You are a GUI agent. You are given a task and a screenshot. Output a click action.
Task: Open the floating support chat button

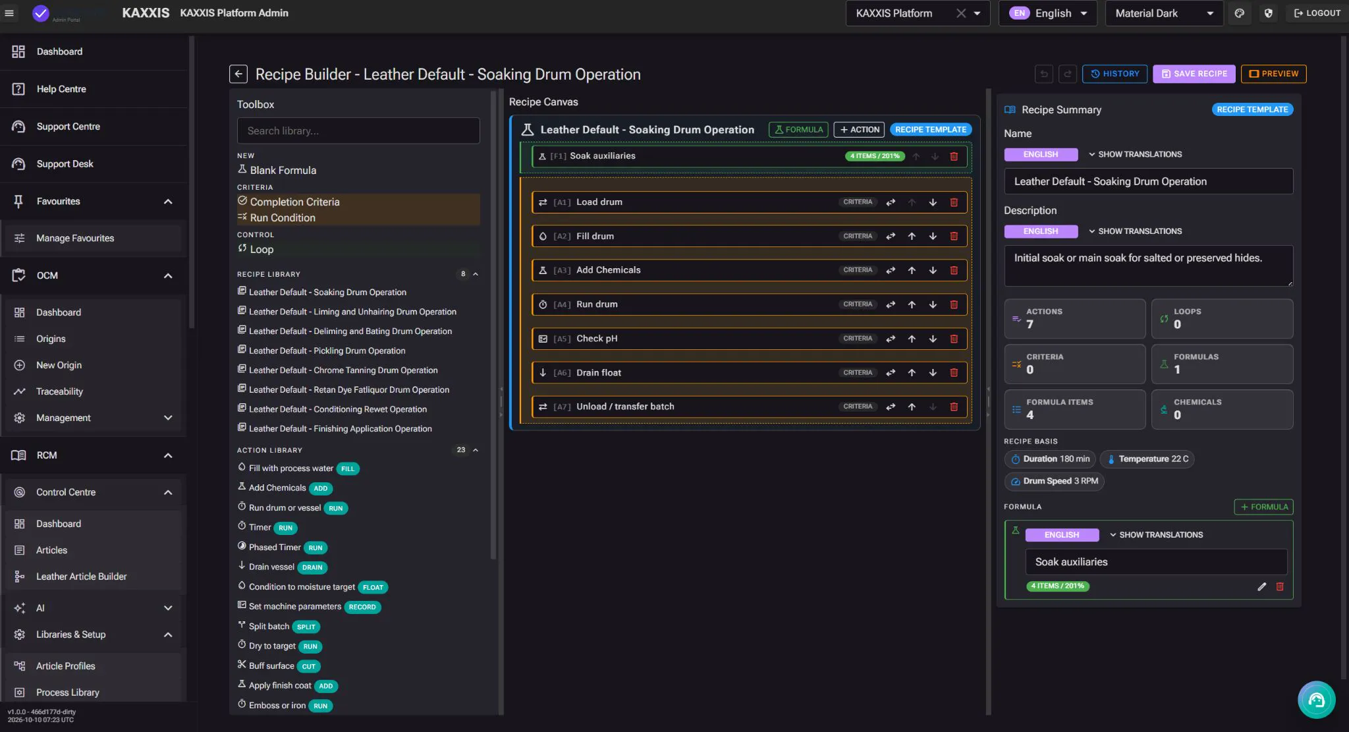1316,700
